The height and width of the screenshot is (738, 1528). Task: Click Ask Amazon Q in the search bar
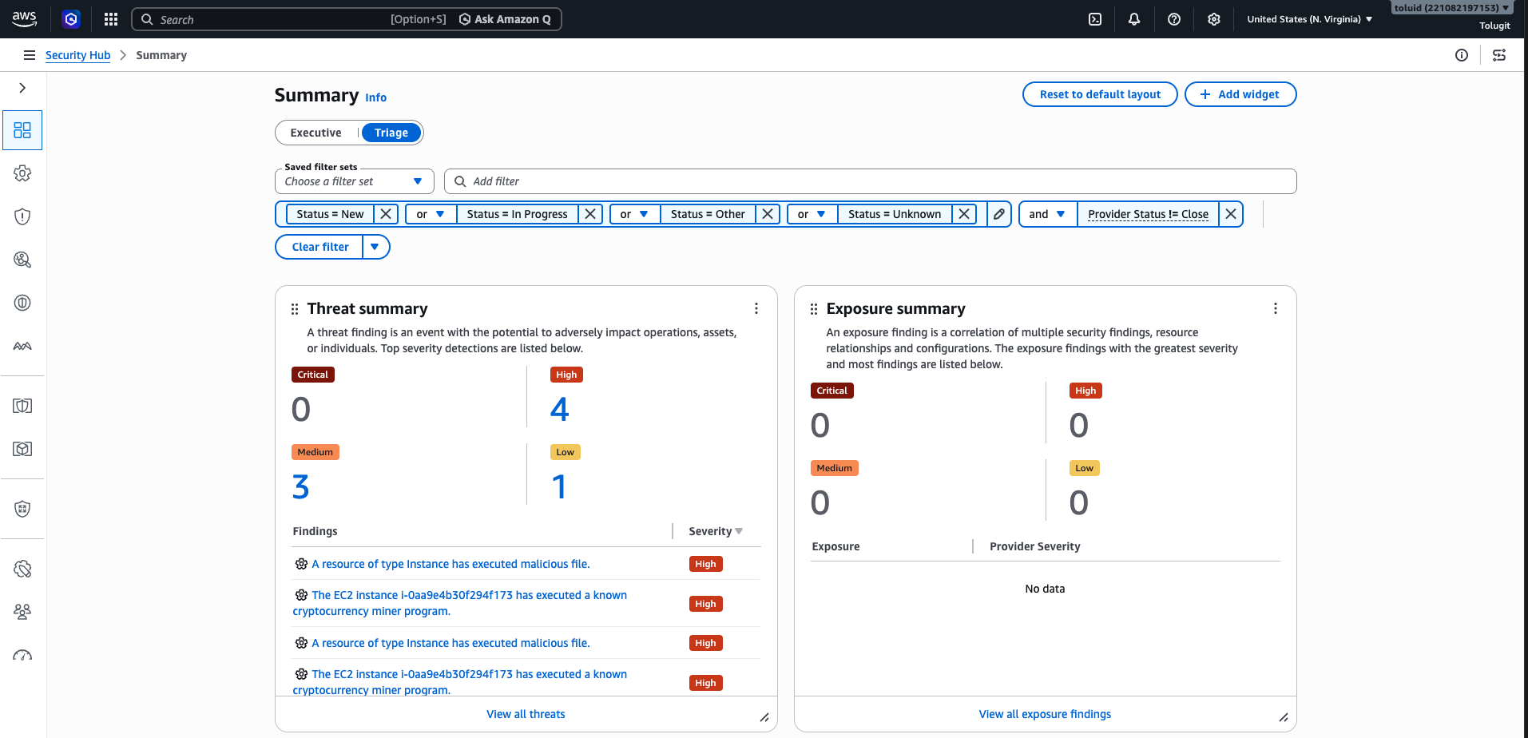[505, 19]
